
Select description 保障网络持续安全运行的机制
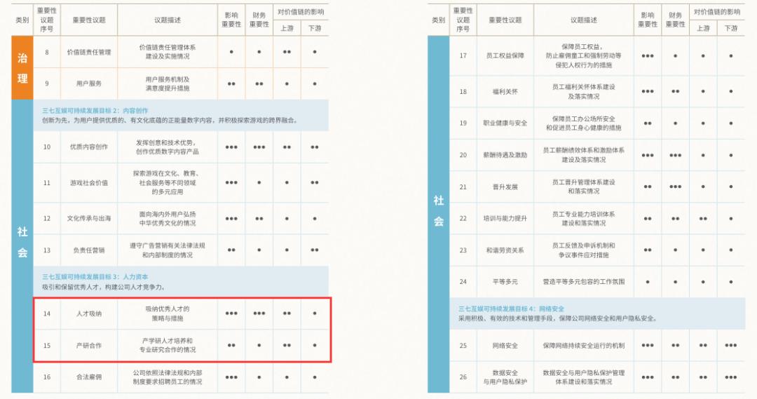pyautogui.click(x=584, y=346)
